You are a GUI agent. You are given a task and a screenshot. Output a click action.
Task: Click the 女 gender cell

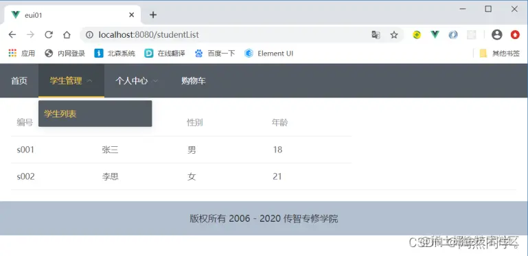(192, 176)
